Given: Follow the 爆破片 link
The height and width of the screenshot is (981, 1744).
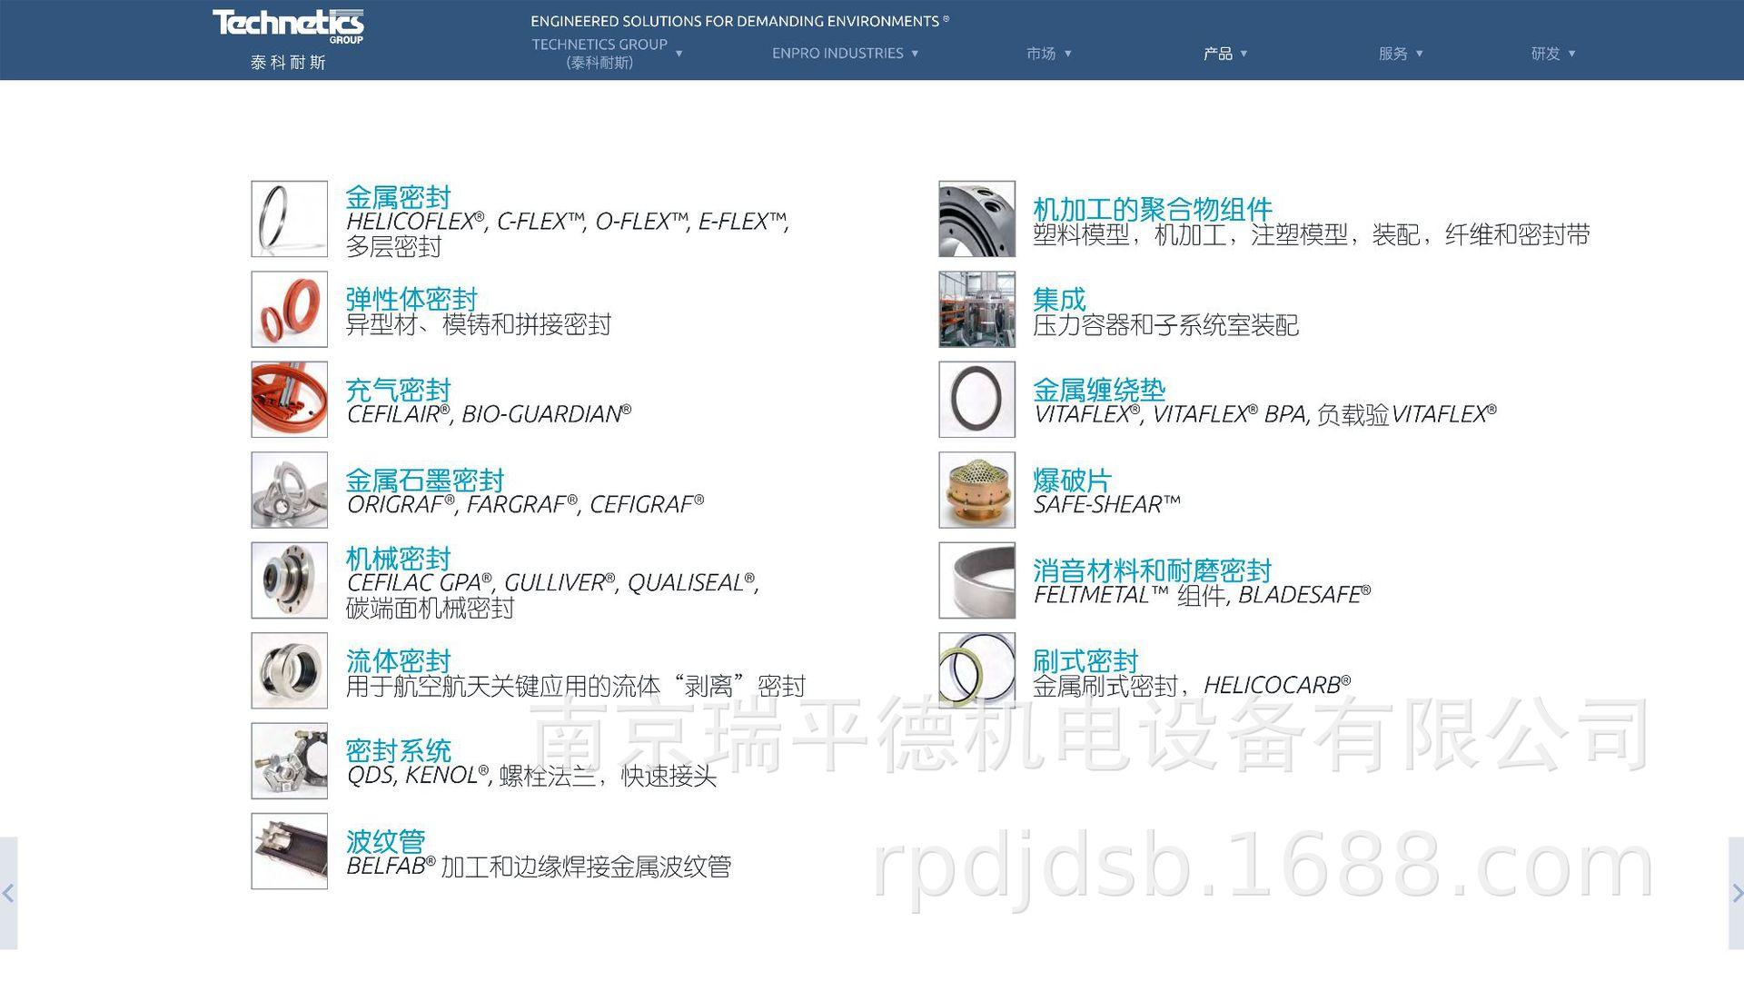Looking at the screenshot, I should 1072,480.
